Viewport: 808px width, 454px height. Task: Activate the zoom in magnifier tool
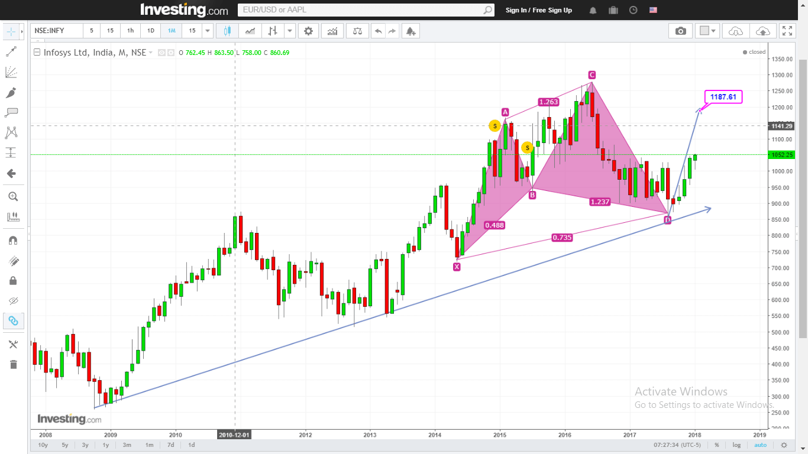pos(13,196)
